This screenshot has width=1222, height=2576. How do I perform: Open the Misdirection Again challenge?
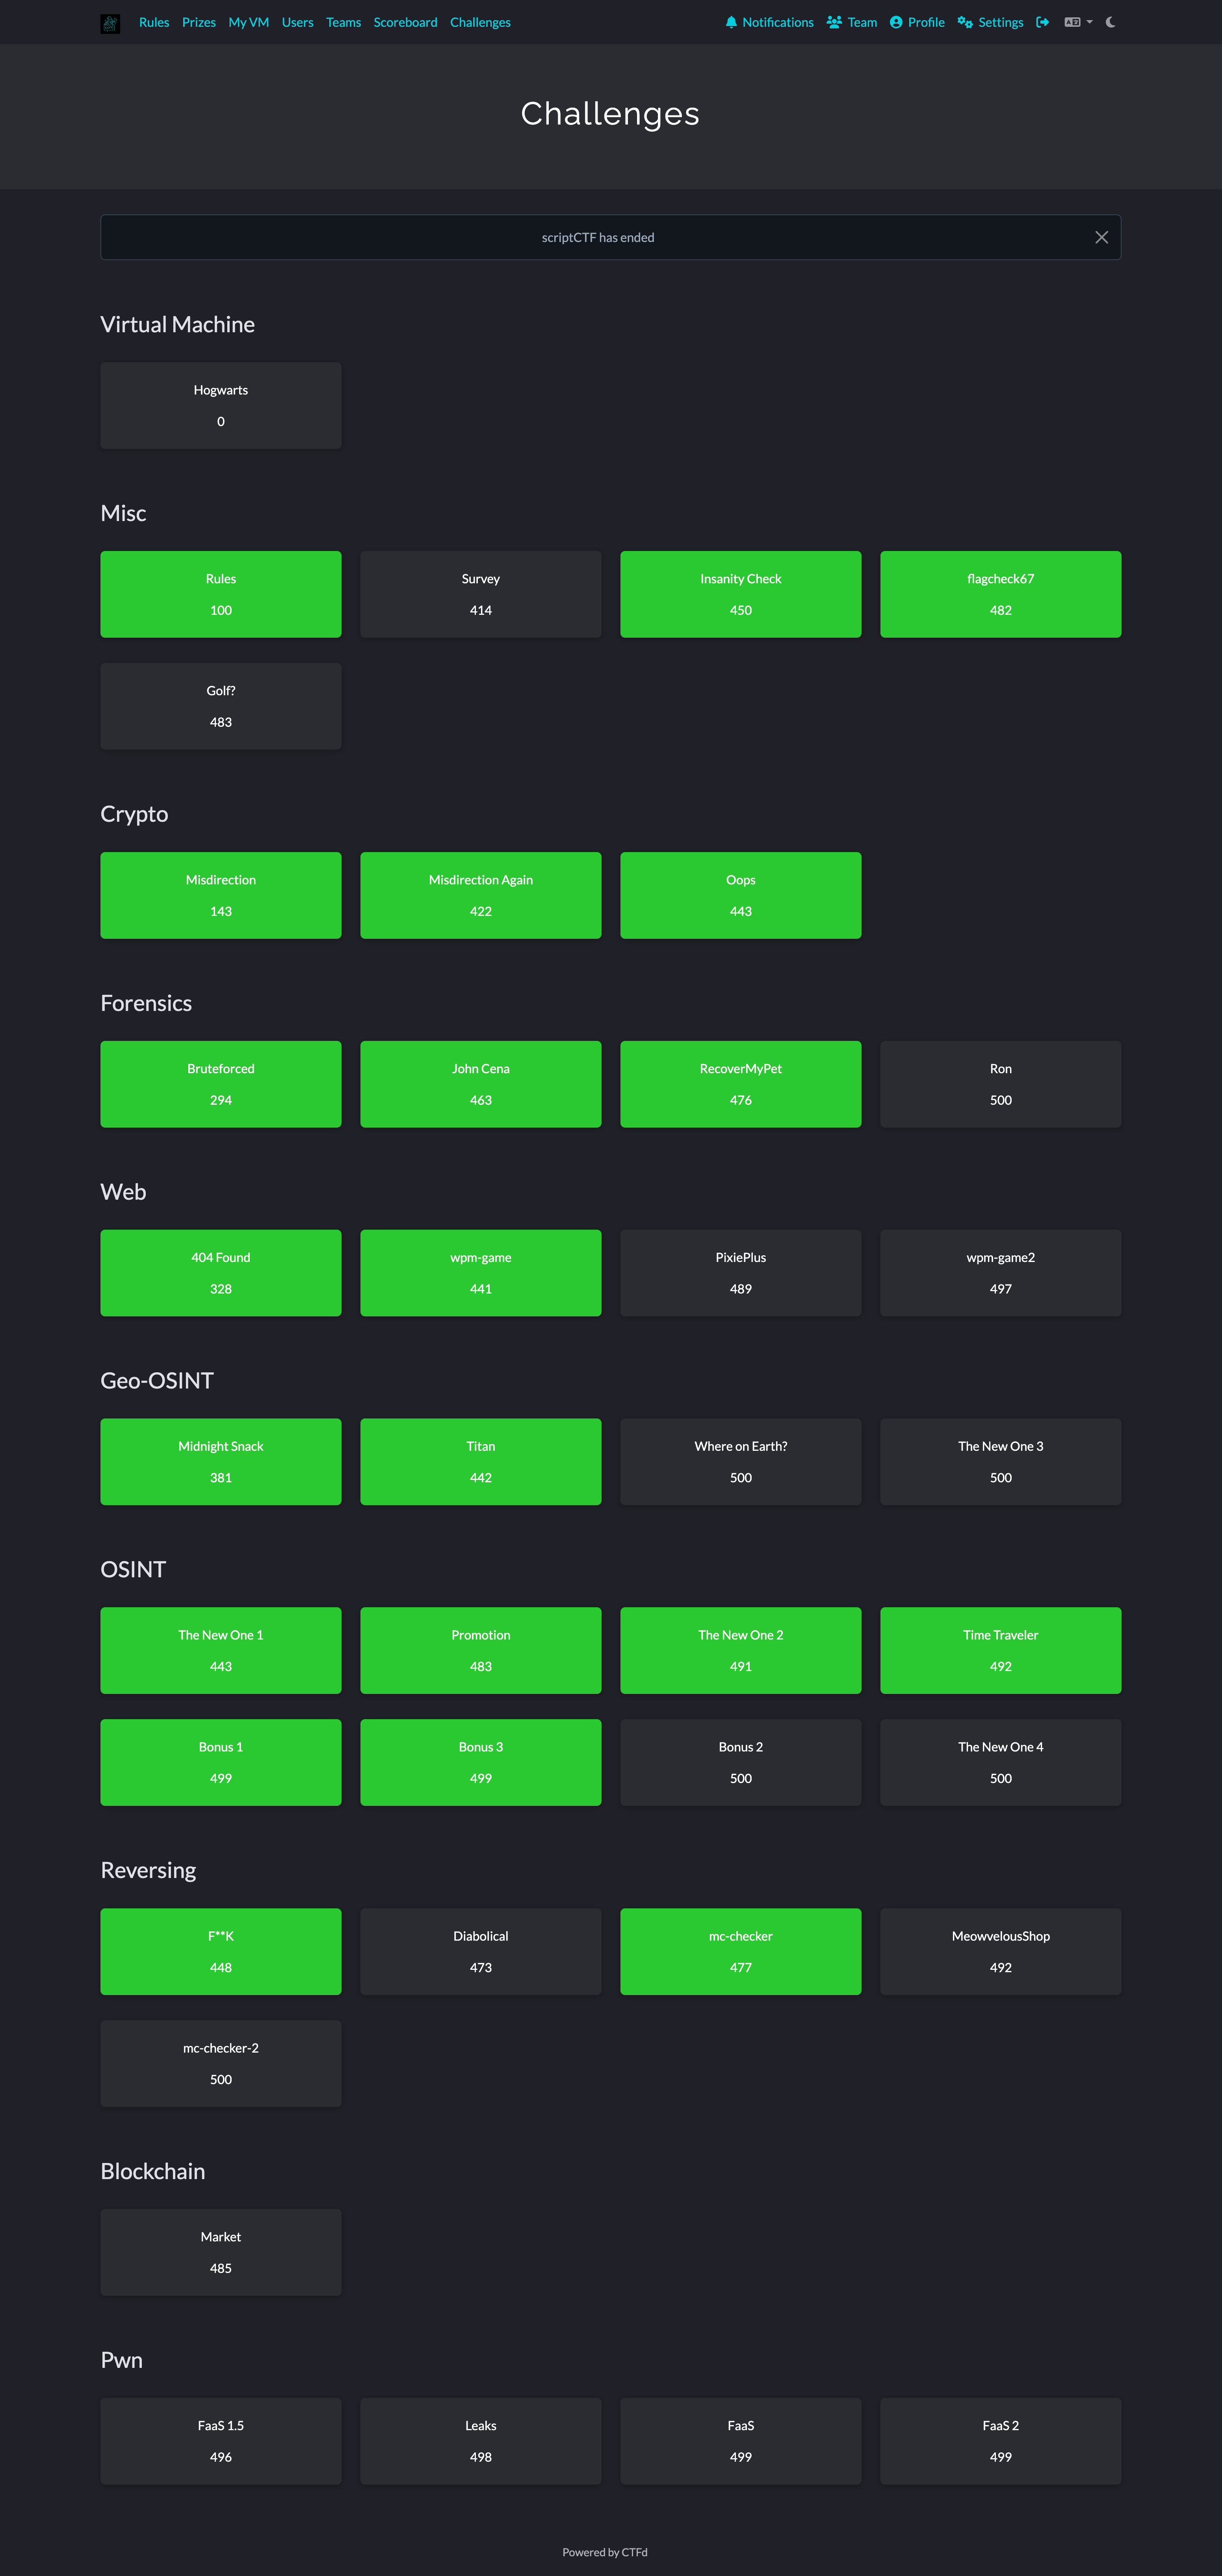481,895
